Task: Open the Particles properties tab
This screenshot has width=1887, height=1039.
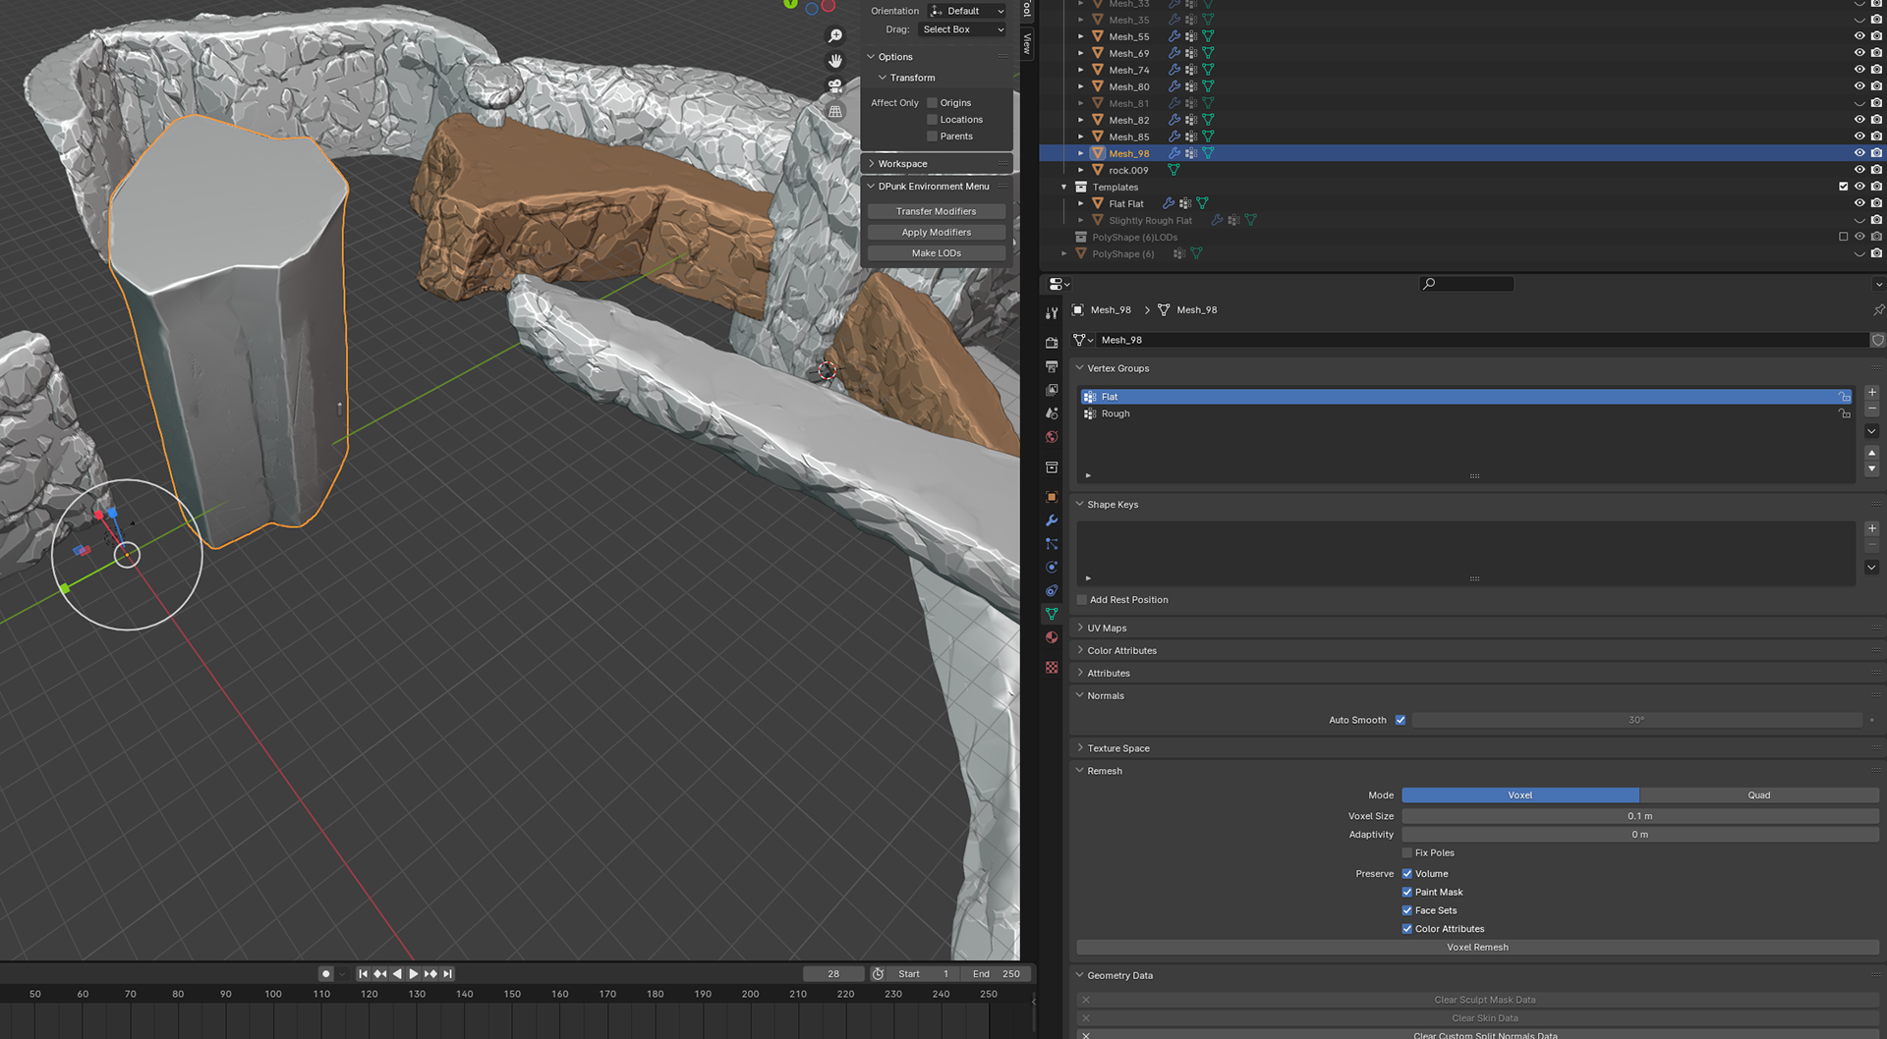Action: click(1052, 544)
